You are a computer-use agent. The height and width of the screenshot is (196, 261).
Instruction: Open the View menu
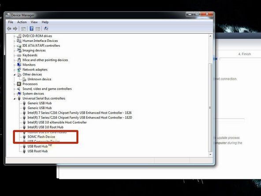34,22
